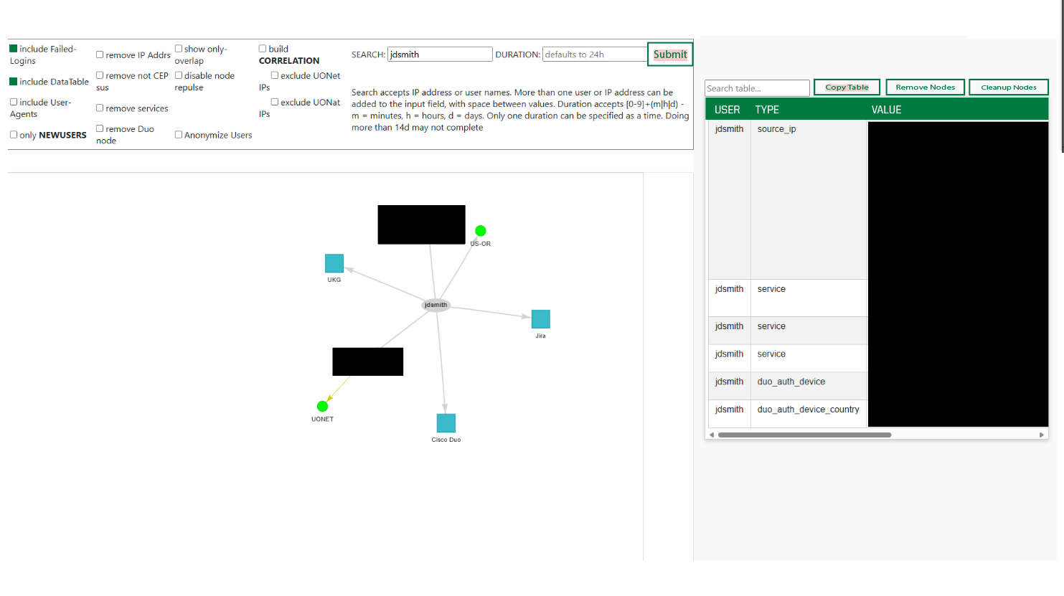The height and width of the screenshot is (596, 1064).
Task: Click jdsmith in the source_ip row
Action: click(729, 129)
